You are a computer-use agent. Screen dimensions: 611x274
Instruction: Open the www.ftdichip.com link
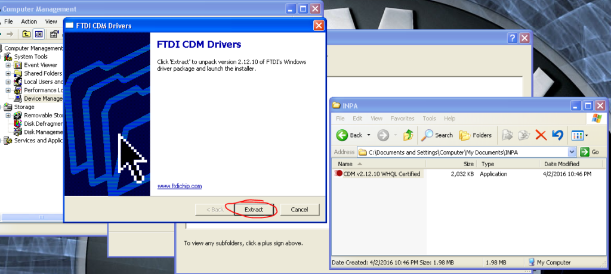coord(180,186)
